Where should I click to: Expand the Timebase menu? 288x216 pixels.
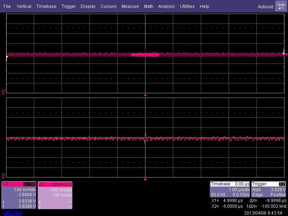[x=46, y=6]
